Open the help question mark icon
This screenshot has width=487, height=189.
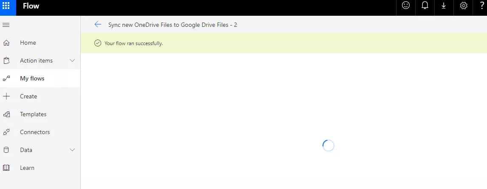[482, 6]
